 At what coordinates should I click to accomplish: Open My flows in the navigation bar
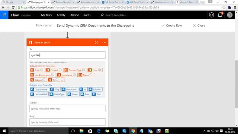click(x=46, y=15)
